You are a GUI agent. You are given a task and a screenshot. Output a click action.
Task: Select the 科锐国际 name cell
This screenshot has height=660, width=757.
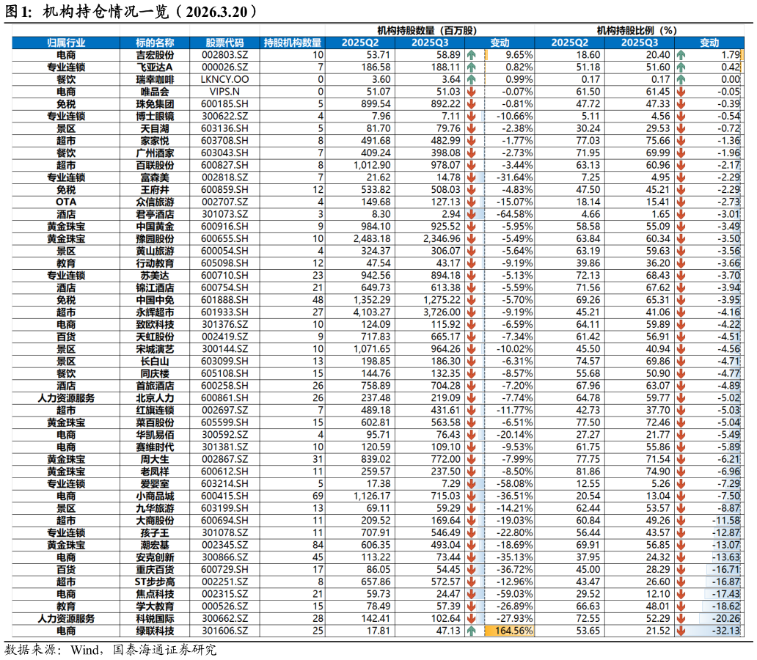coord(155,619)
